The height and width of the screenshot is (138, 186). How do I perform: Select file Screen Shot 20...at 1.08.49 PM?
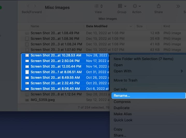(55, 33)
